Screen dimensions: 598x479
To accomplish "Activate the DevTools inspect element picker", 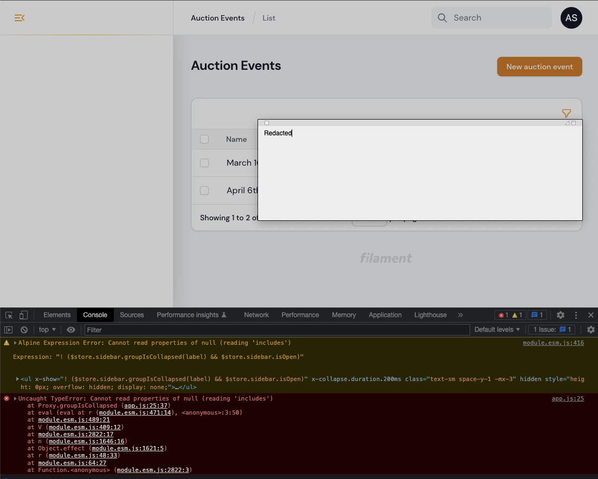I will click(9, 315).
